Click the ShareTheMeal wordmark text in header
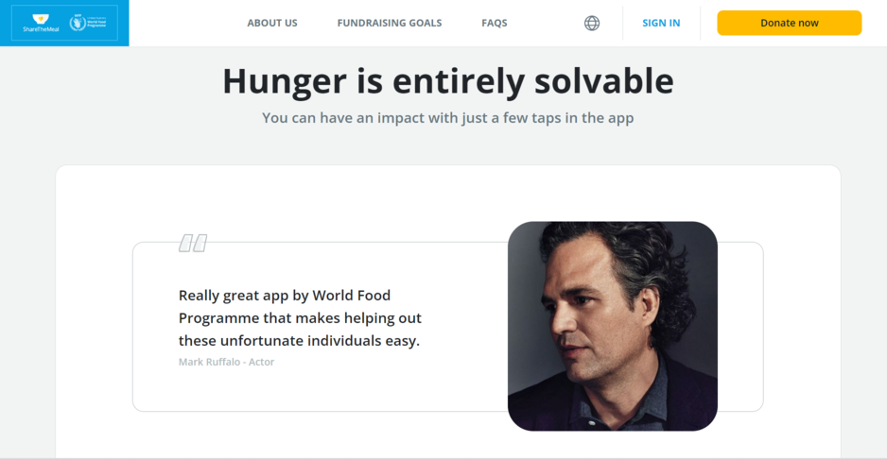Viewport: 887px width, 459px height. coord(41,29)
